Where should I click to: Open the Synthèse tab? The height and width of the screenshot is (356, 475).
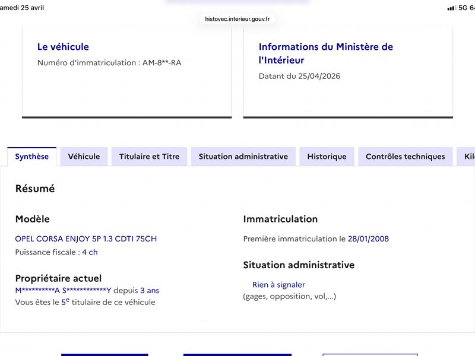point(32,157)
